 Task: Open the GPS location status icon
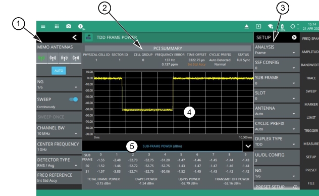293,26
